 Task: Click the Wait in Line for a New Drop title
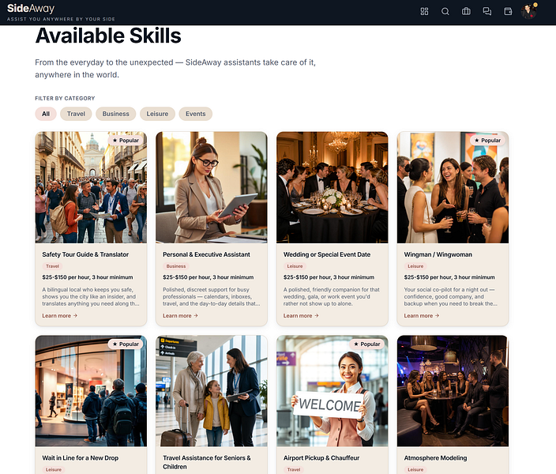(80, 458)
